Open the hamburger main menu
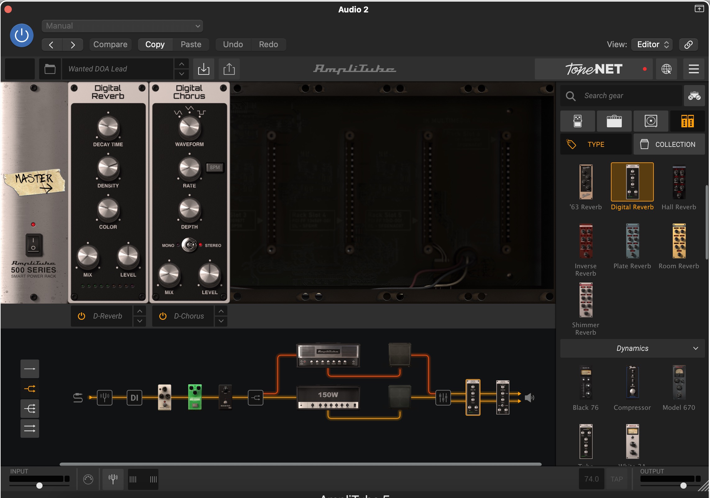 694,69
